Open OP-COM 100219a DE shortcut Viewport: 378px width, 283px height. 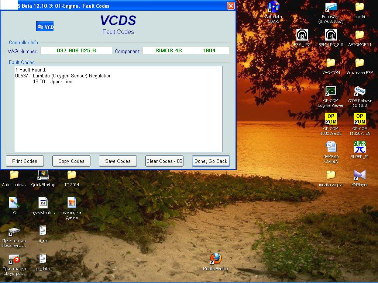331,119
